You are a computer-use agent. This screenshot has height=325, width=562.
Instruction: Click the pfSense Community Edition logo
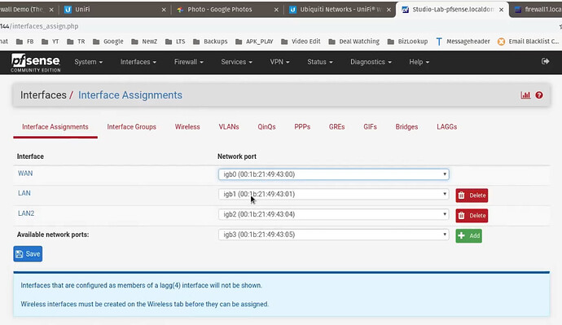pyautogui.click(x=36, y=63)
